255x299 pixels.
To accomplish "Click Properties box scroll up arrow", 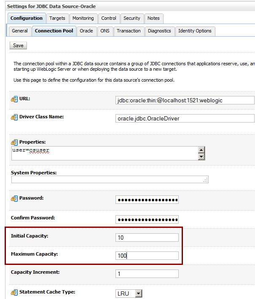I will [201, 150].
